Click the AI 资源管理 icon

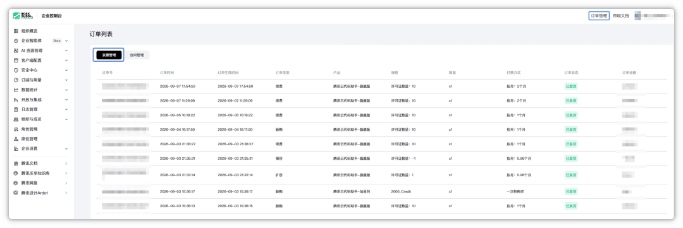pos(16,51)
